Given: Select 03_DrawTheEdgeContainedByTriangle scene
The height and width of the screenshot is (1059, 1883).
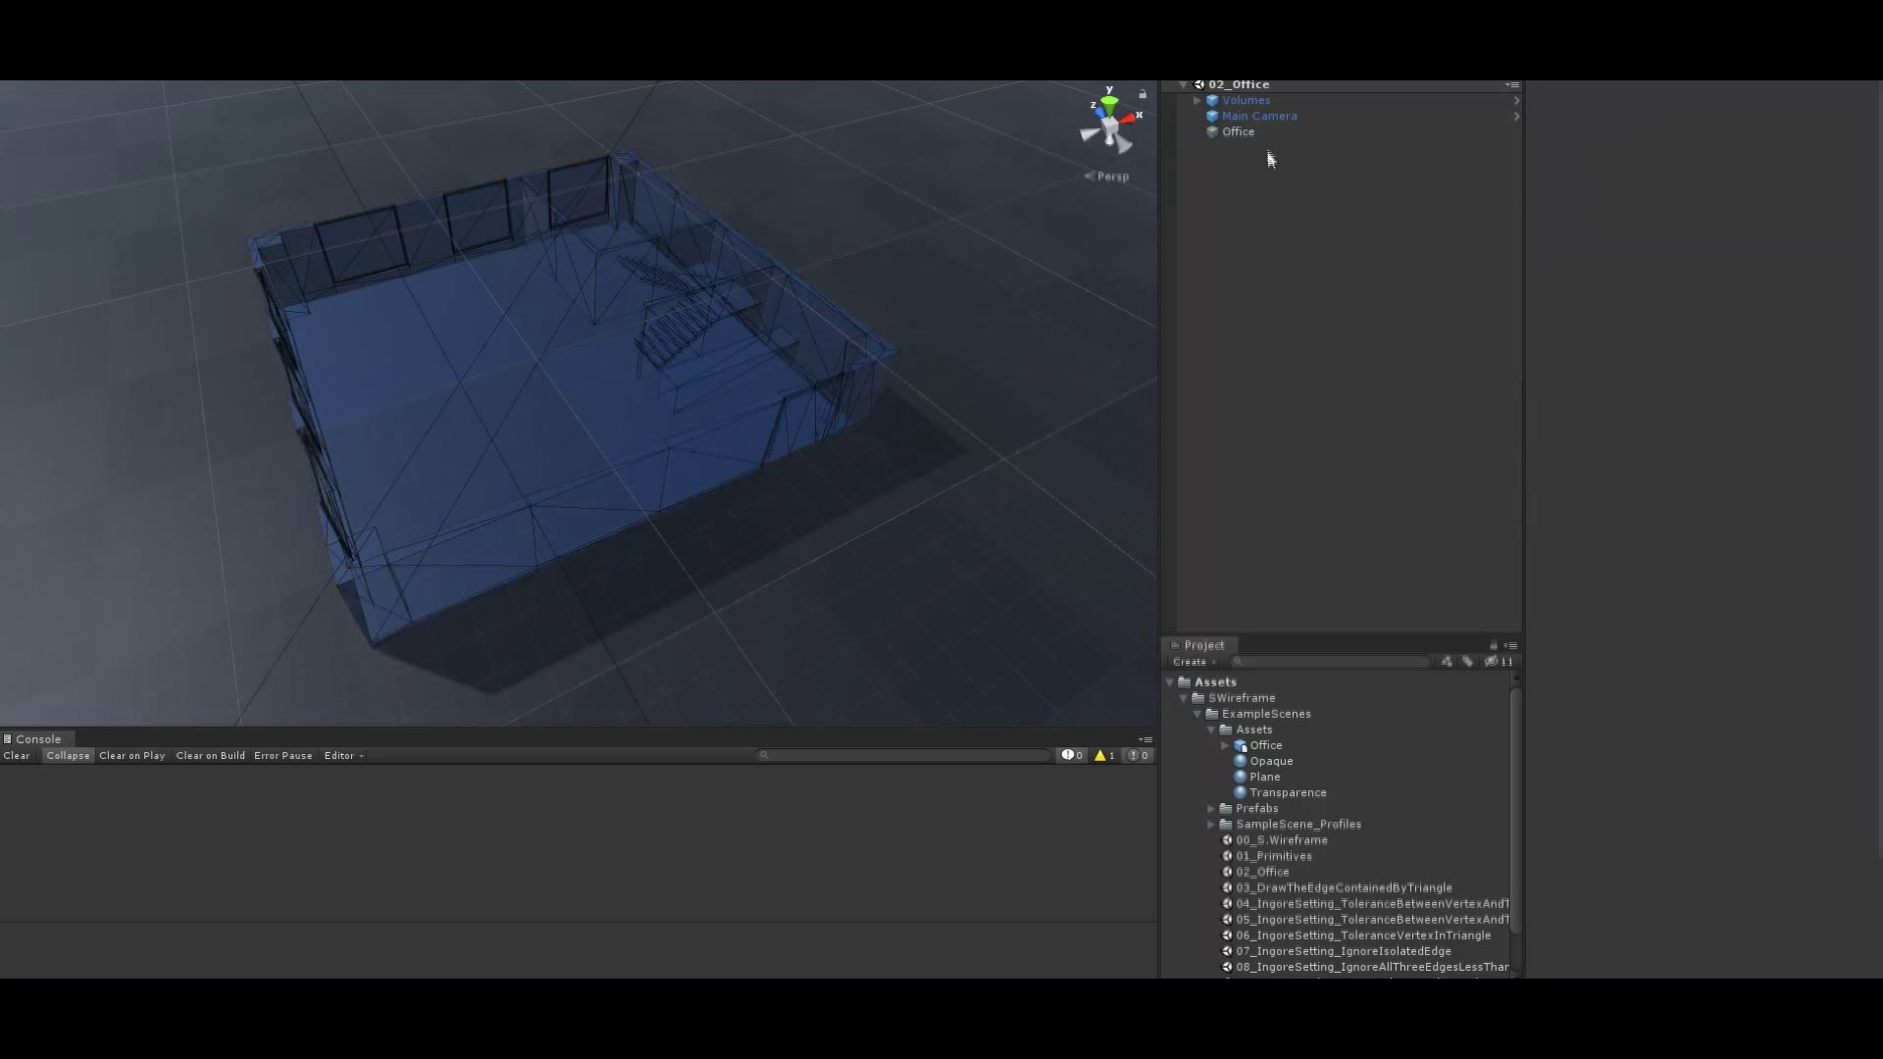Looking at the screenshot, I should pyautogui.click(x=1344, y=887).
